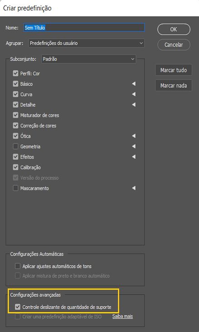The image size is (199, 332).
Task: Open the Saiba mais link
Action: click(122, 317)
